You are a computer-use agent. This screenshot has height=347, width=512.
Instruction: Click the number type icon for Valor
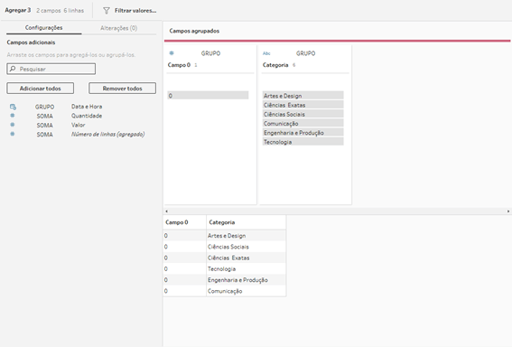pos(13,125)
